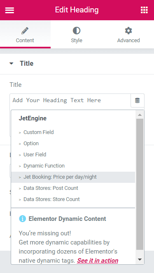Select Data Stores: Post Count
The height and width of the screenshot is (273, 154).
[x=73, y=188]
